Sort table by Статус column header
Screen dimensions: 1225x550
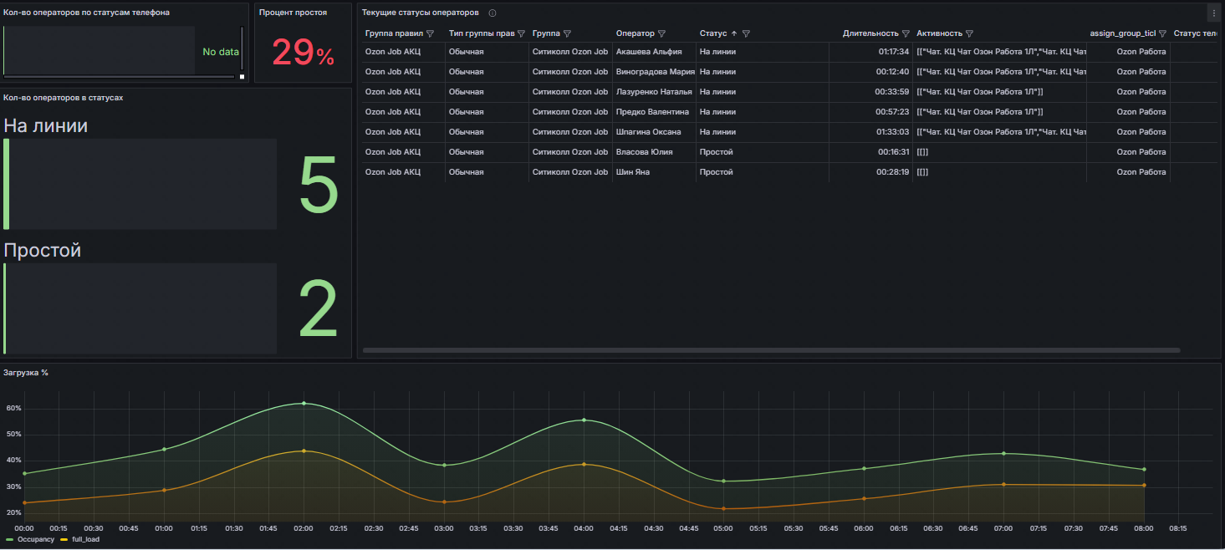pos(715,33)
